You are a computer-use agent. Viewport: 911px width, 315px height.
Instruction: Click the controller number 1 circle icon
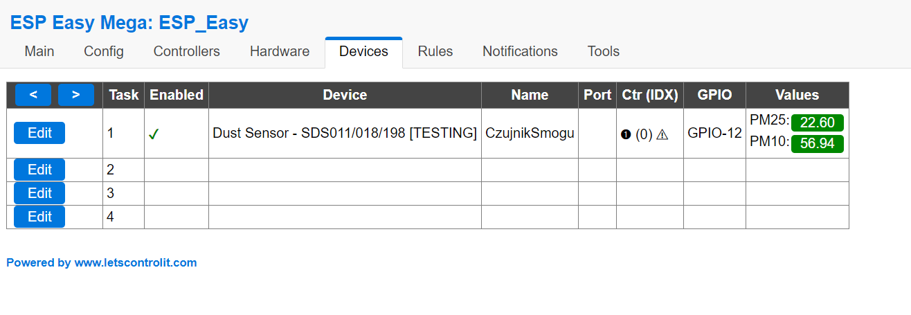(626, 134)
